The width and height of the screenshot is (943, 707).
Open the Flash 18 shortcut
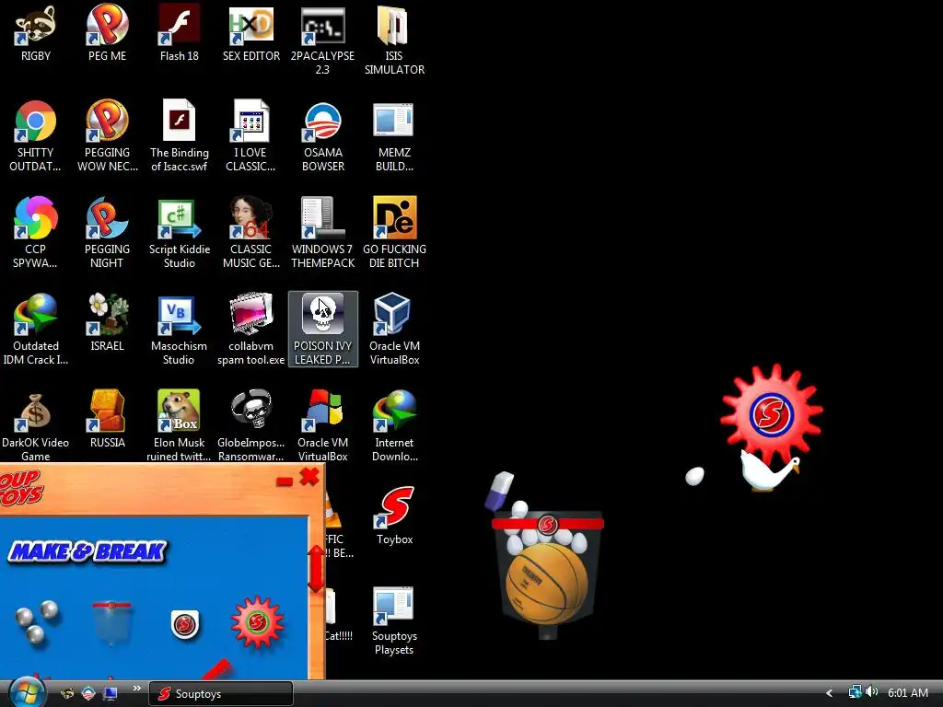click(x=180, y=33)
